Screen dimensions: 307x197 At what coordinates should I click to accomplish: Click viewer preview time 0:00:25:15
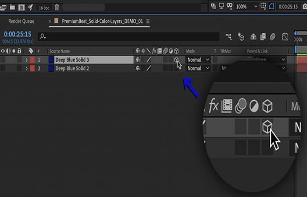(x=288, y=7)
